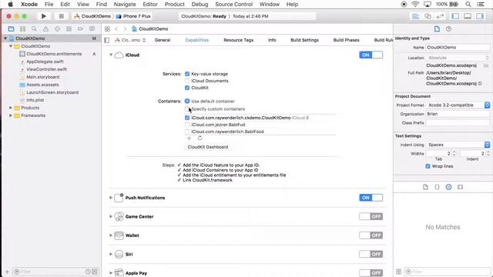Viewport: 493px width, 277px height.
Task: Select the iPhone 7 Plus destination
Action: click(133, 16)
